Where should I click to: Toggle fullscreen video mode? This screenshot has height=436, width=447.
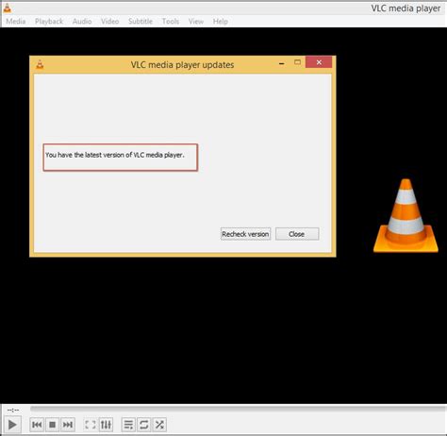[91, 425]
